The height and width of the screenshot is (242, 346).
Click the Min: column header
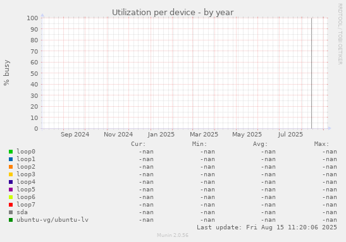tap(199, 144)
